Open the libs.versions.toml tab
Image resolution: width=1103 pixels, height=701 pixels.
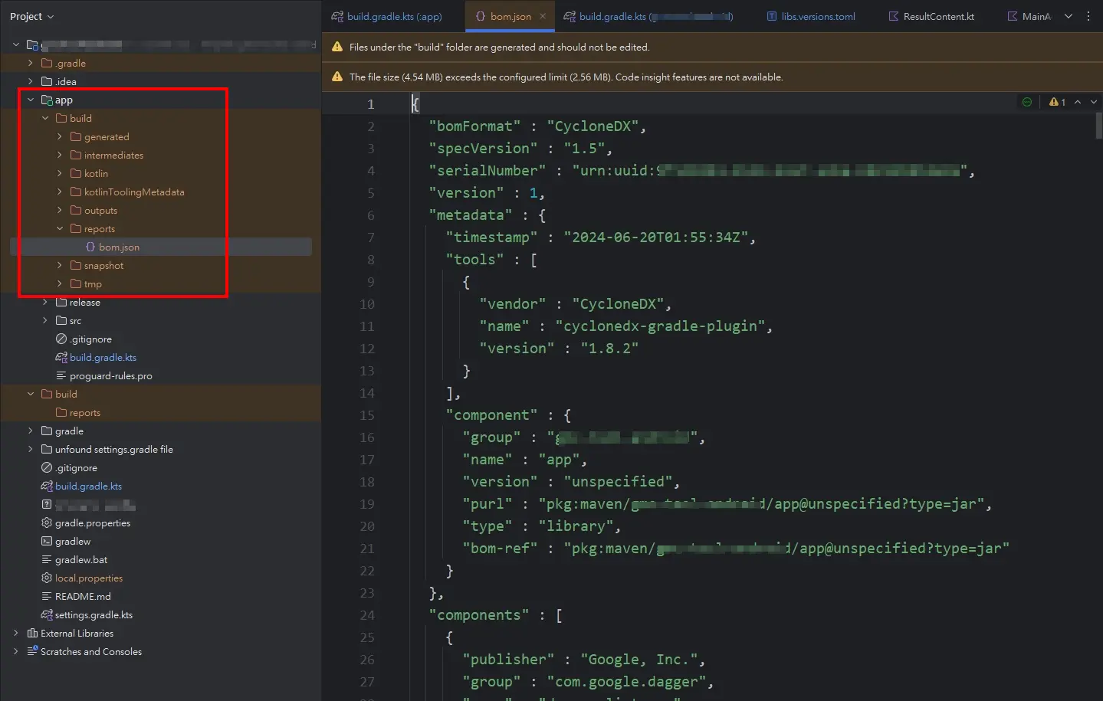click(x=811, y=16)
